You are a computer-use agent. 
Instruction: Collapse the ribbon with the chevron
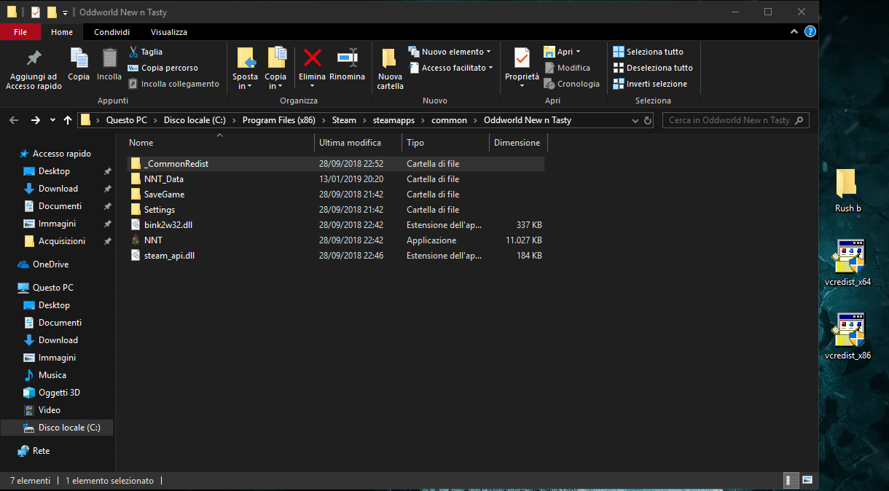(x=794, y=32)
